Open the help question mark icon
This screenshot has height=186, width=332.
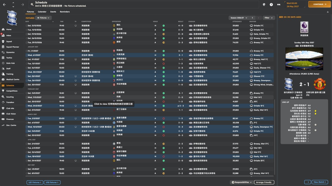[271, 4]
